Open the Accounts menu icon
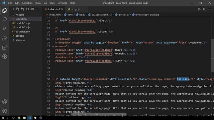214x120 pixels. (4, 102)
